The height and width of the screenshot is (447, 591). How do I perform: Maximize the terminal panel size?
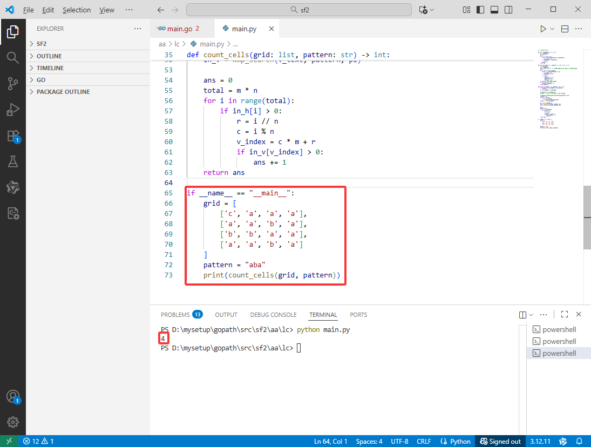(x=564, y=314)
